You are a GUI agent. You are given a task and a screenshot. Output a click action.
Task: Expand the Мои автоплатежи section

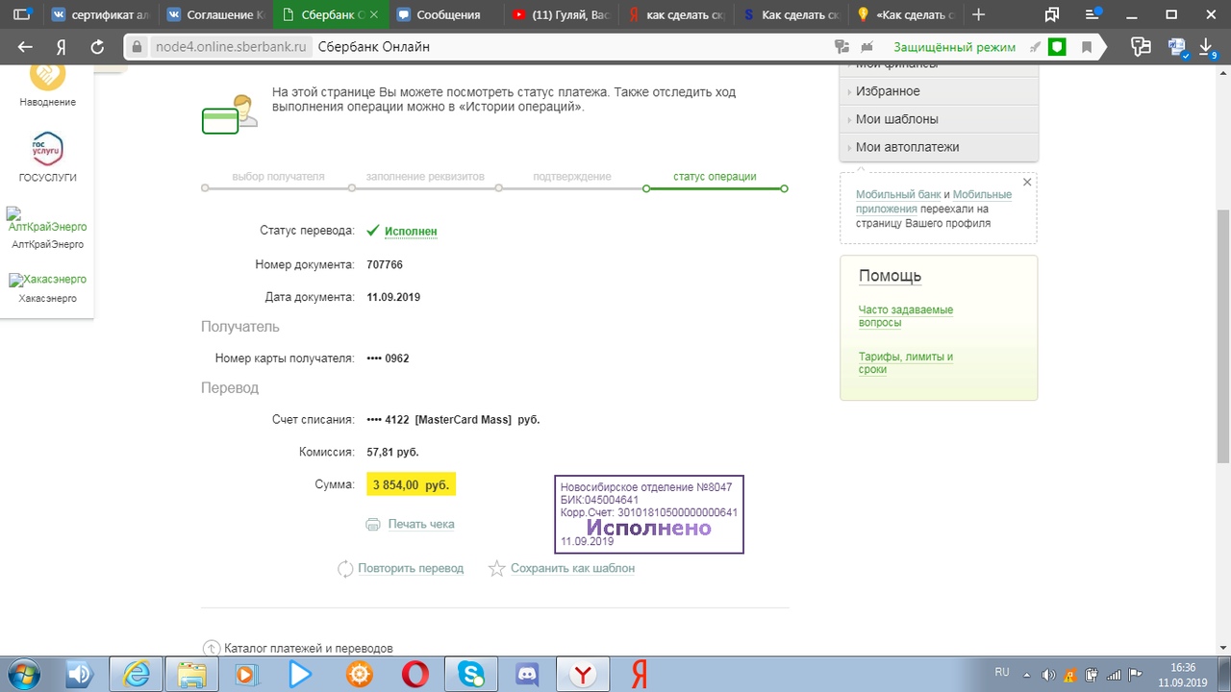tap(907, 147)
